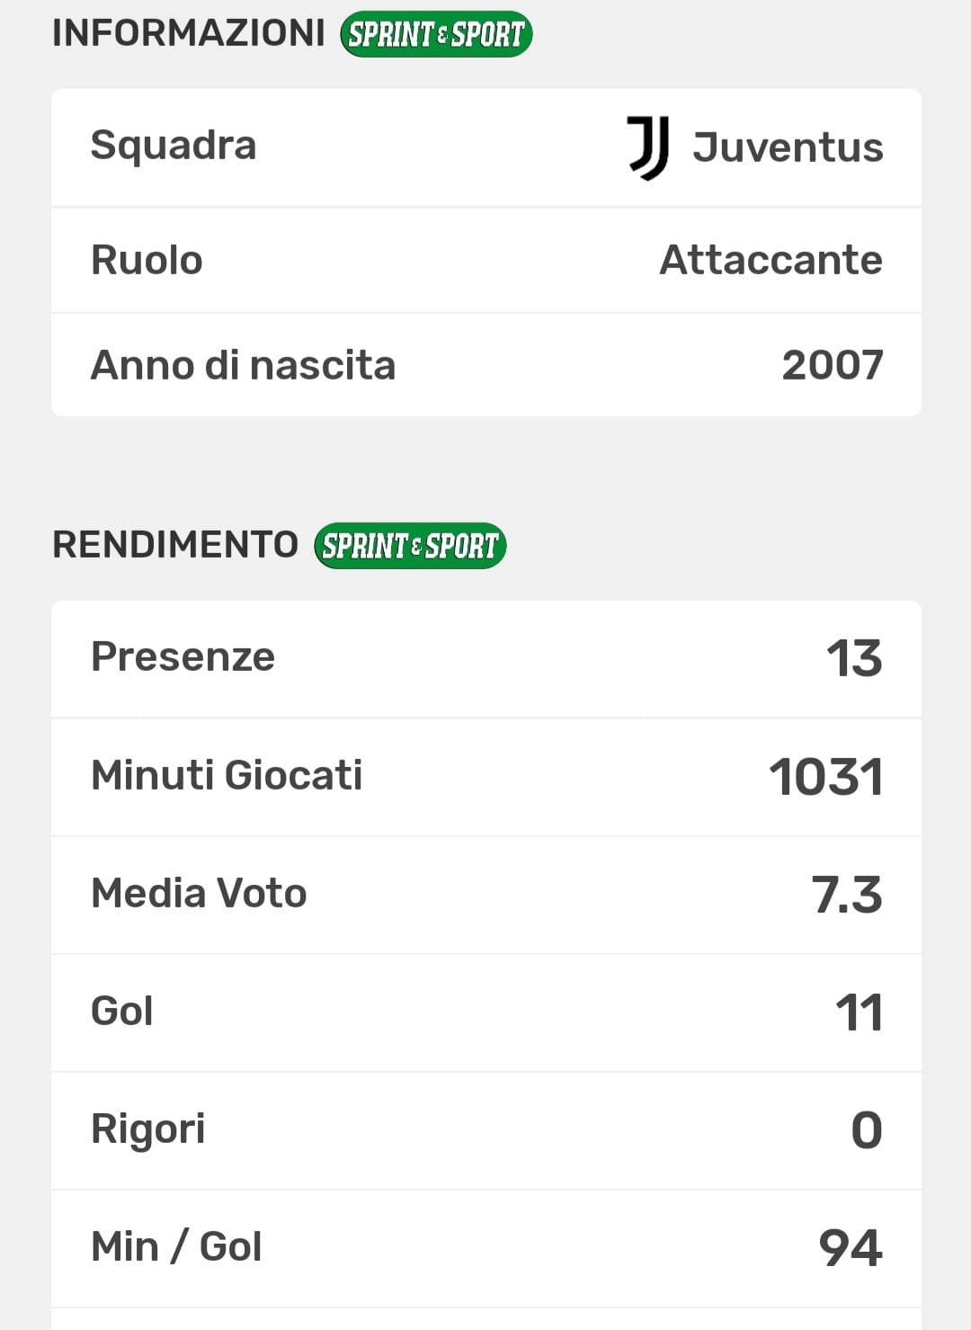The height and width of the screenshot is (1330, 971).
Task: Select the 2007 birth year value
Action: (832, 365)
